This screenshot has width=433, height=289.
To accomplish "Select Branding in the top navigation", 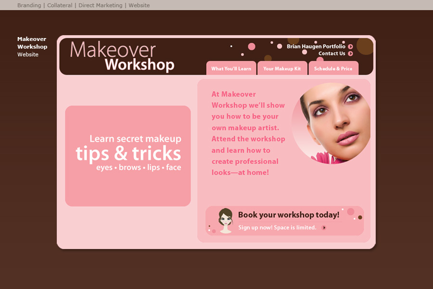I will pos(29,5).
